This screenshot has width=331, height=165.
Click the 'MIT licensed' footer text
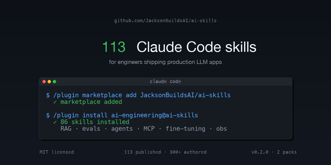point(57,152)
